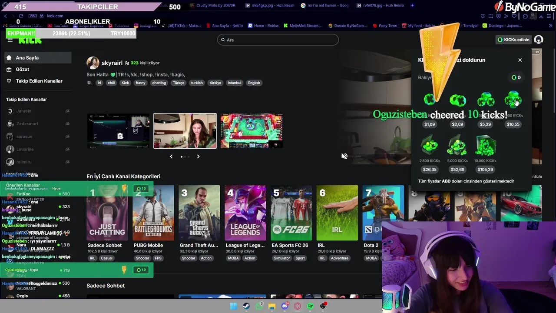Select the 5.000 KICKs chest icon

[x=457, y=146]
